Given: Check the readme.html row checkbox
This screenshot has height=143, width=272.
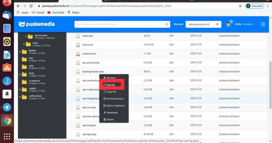Looking at the screenshot, I should coord(70,54).
